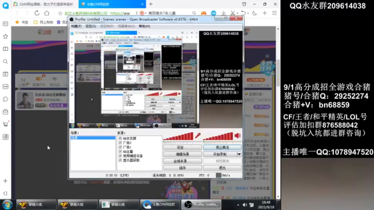Click the browser forward arrow
Viewport: 374px width, 210px height.
click(x=27, y=13)
